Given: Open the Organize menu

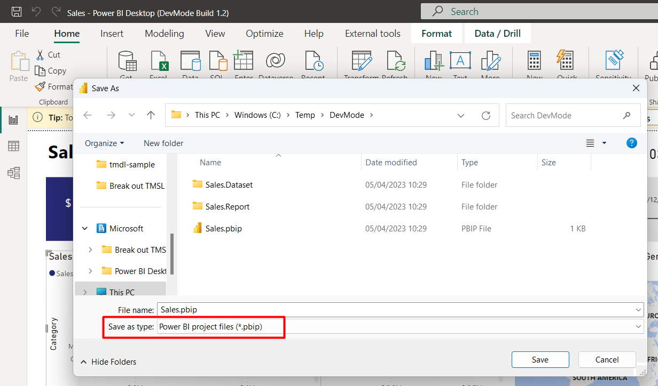Looking at the screenshot, I should tap(104, 143).
